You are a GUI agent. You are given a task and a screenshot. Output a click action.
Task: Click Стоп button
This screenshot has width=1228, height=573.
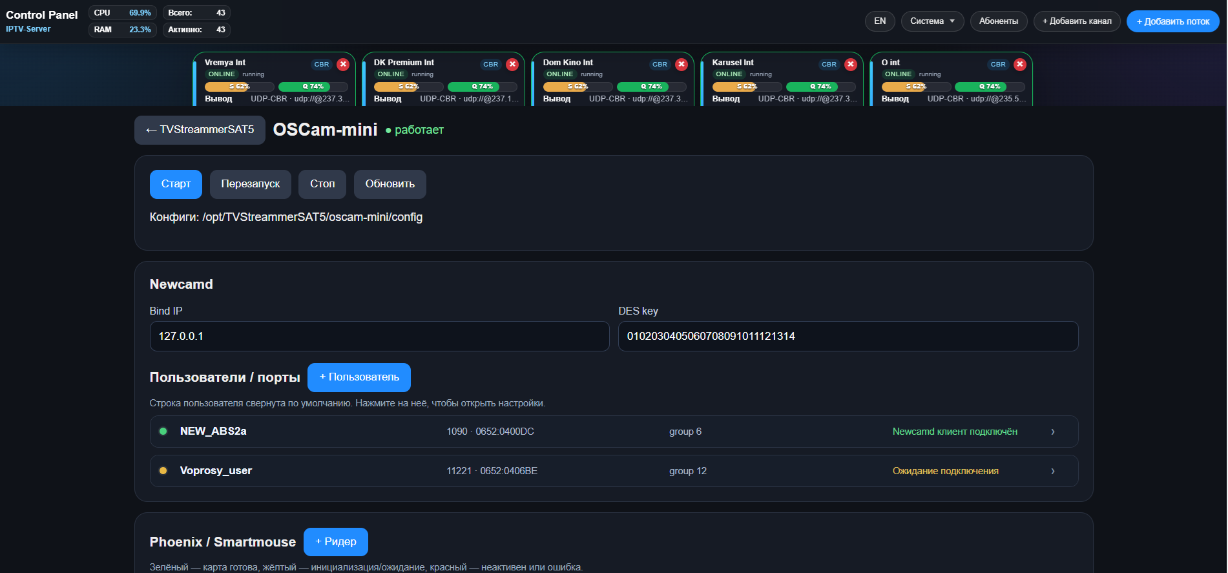click(322, 184)
